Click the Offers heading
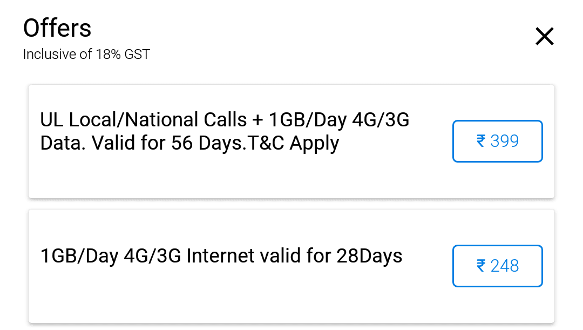Image resolution: width=583 pixels, height=330 pixels. (57, 28)
